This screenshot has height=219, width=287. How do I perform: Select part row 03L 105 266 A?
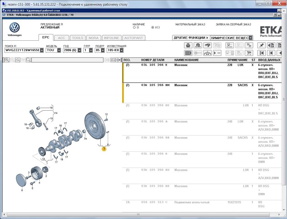tap(202, 127)
